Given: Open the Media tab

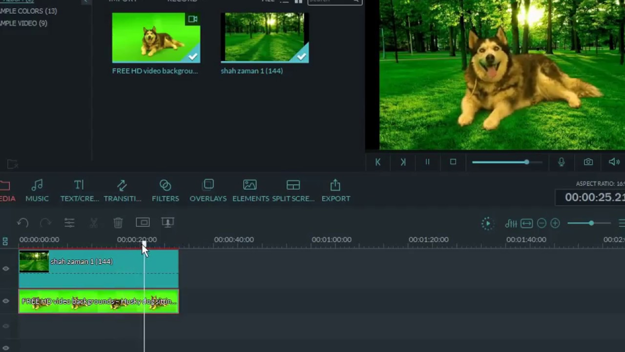Looking at the screenshot, I should [7, 191].
